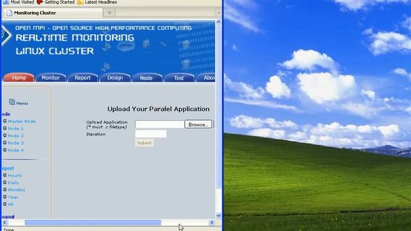Image resolution: width=411 pixels, height=231 pixels.
Task: Click the bullet icon beside Node 4
Action: pos(4,150)
